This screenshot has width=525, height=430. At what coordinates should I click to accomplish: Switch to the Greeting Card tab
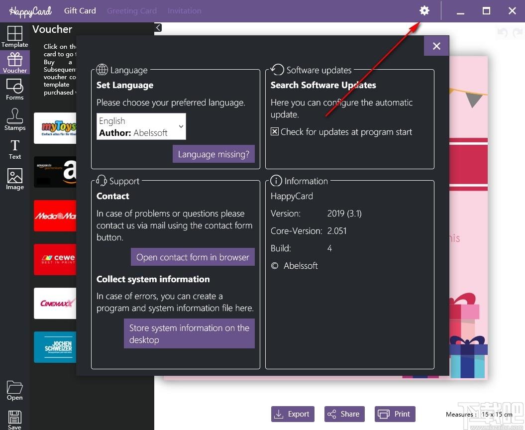131,11
